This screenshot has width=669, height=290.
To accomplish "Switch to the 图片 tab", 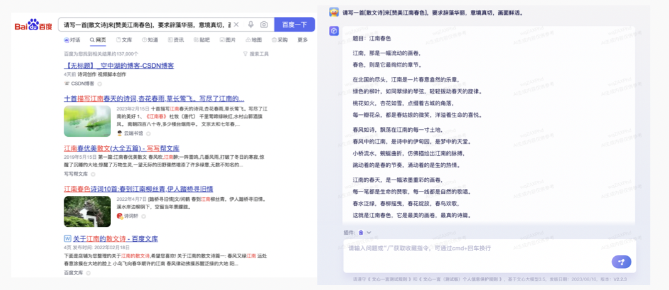I will click(x=228, y=40).
